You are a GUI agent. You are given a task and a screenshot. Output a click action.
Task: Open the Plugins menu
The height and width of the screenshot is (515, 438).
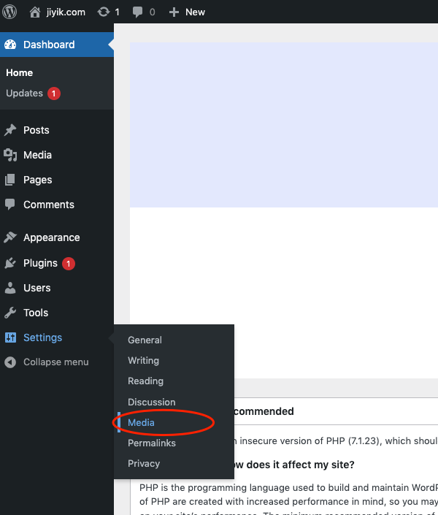(40, 263)
